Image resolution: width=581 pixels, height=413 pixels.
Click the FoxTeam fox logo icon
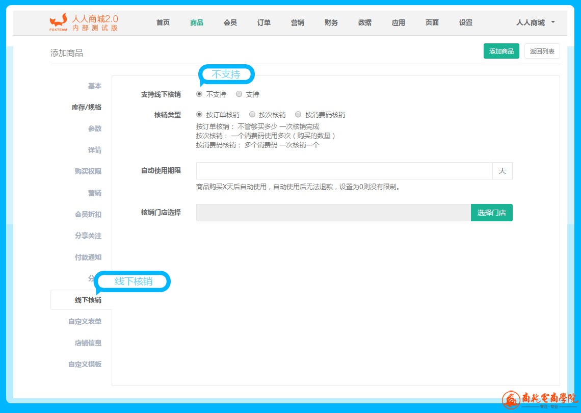pos(58,21)
